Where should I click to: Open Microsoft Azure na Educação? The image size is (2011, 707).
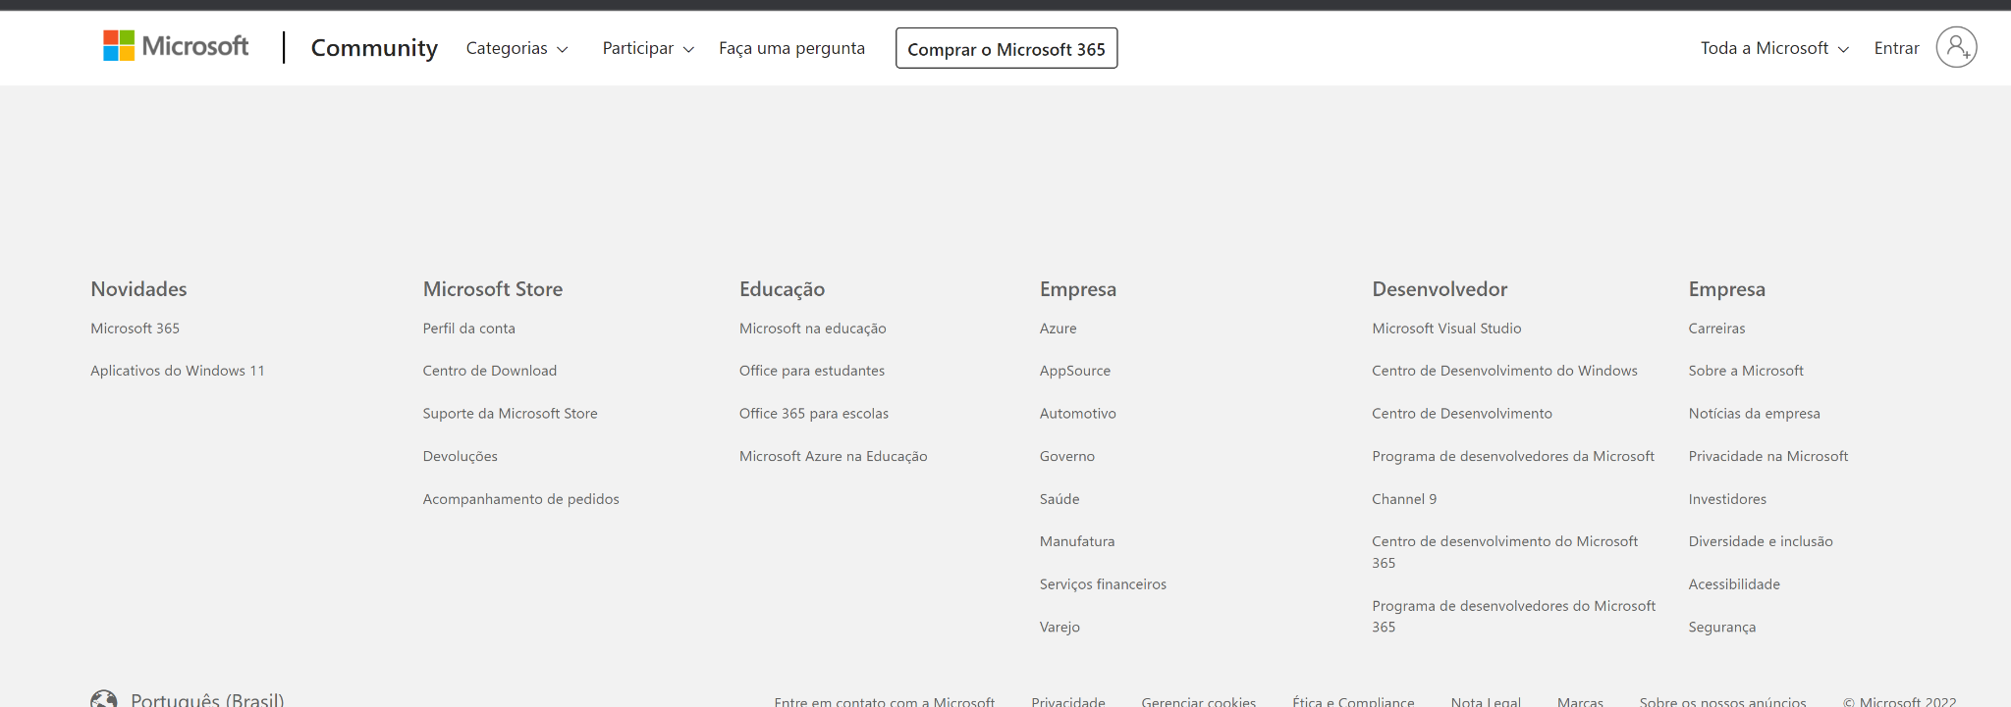[834, 456]
